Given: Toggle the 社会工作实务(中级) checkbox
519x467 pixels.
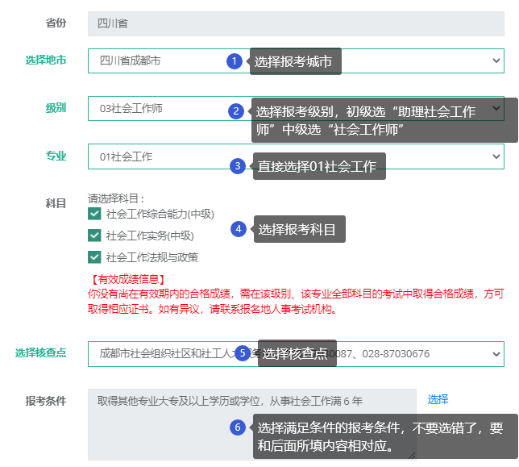Looking at the screenshot, I should point(95,236).
